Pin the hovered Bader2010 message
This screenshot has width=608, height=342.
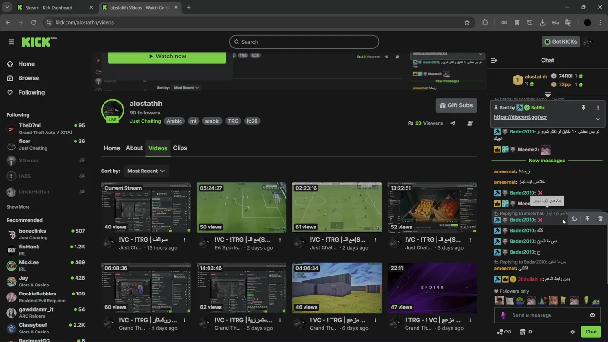point(587,219)
